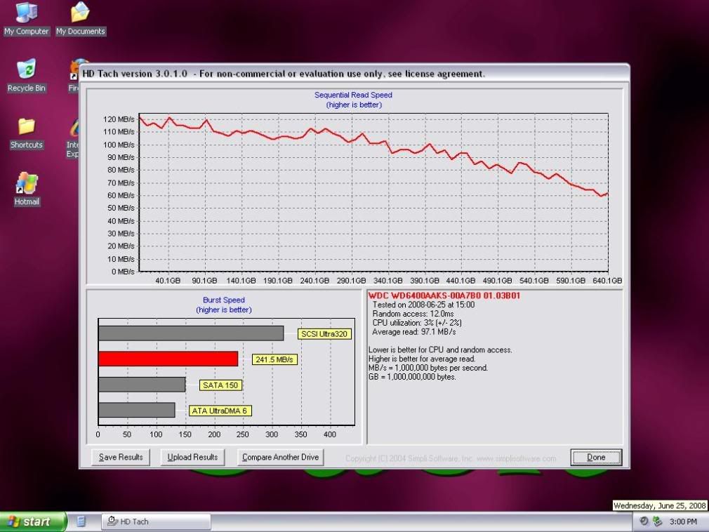Click the red 241.5 MB/s burst bar

168,359
